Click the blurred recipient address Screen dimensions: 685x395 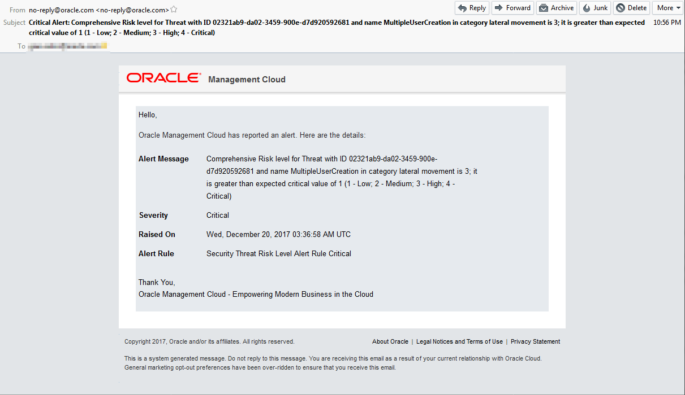coord(68,46)
